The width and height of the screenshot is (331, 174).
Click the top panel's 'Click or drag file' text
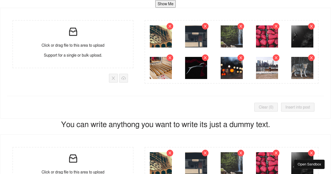73,45
